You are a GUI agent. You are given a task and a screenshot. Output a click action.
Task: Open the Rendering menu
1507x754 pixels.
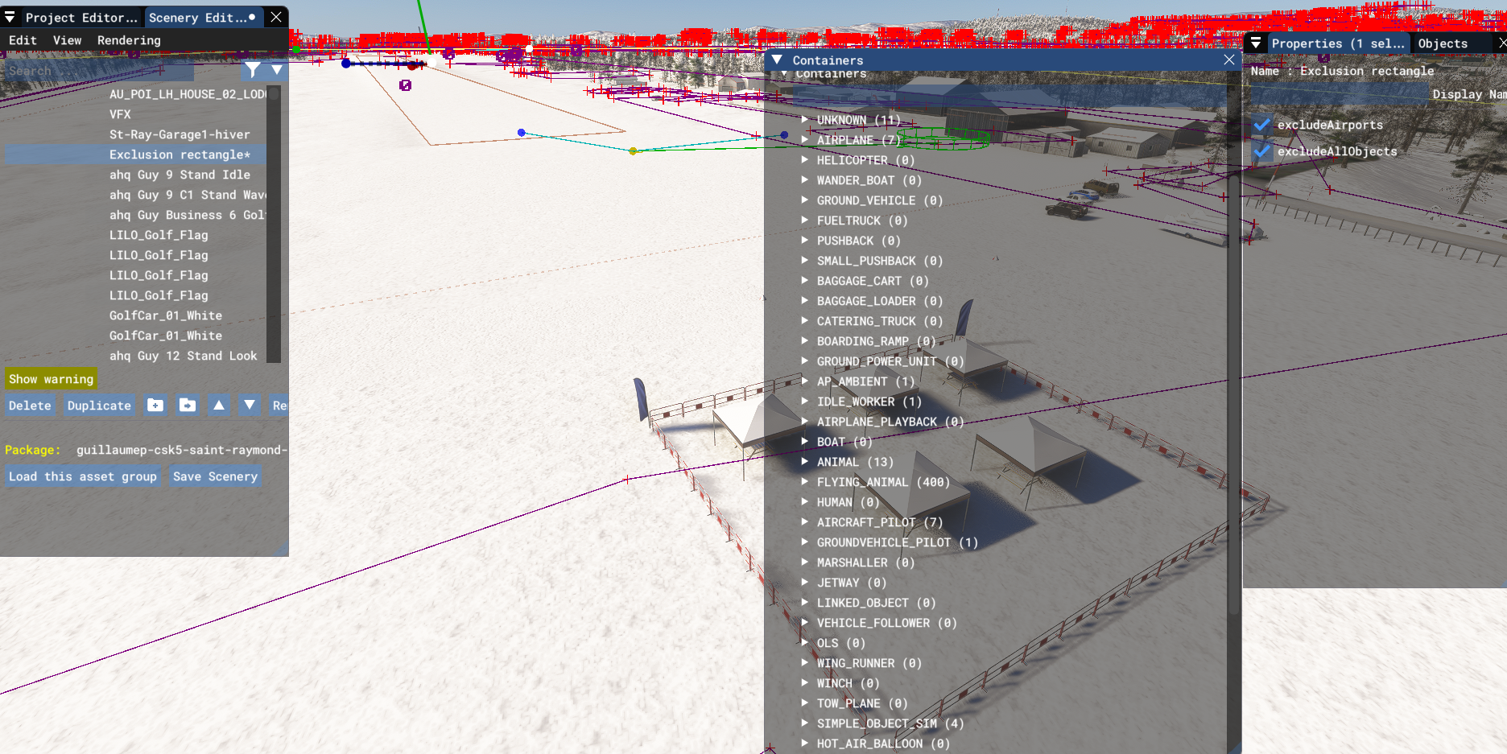tap(129, 40)
